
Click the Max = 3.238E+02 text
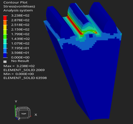(19, 66)
